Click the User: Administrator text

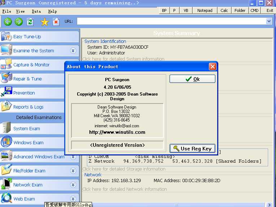pos(106,53)
